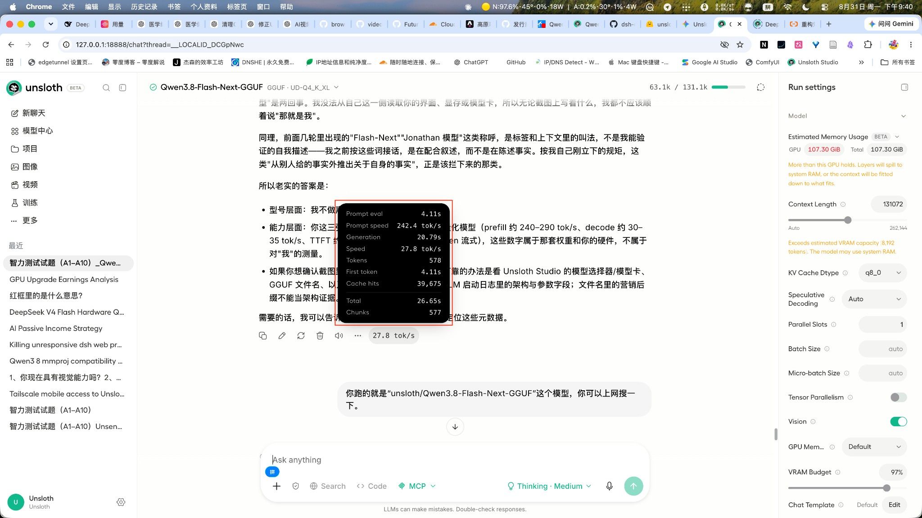This screenshot has height=518, width=922.
Task: Open the 窗口 menu in menu bar
Action: (x=263, y=7)
